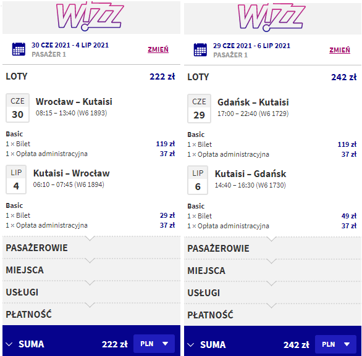
Task: Click the calendar icon in right booking panel
Action: 200,50
